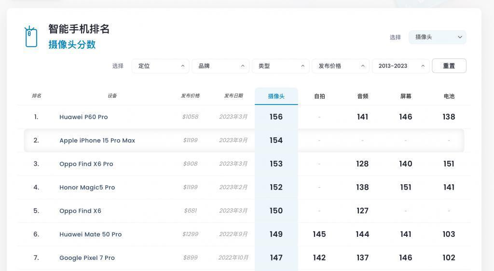Screen dimensions: 494x271
Task: Click the 2022年10月 release date of Pixel 7 Pro
Action: coord(233,258)
